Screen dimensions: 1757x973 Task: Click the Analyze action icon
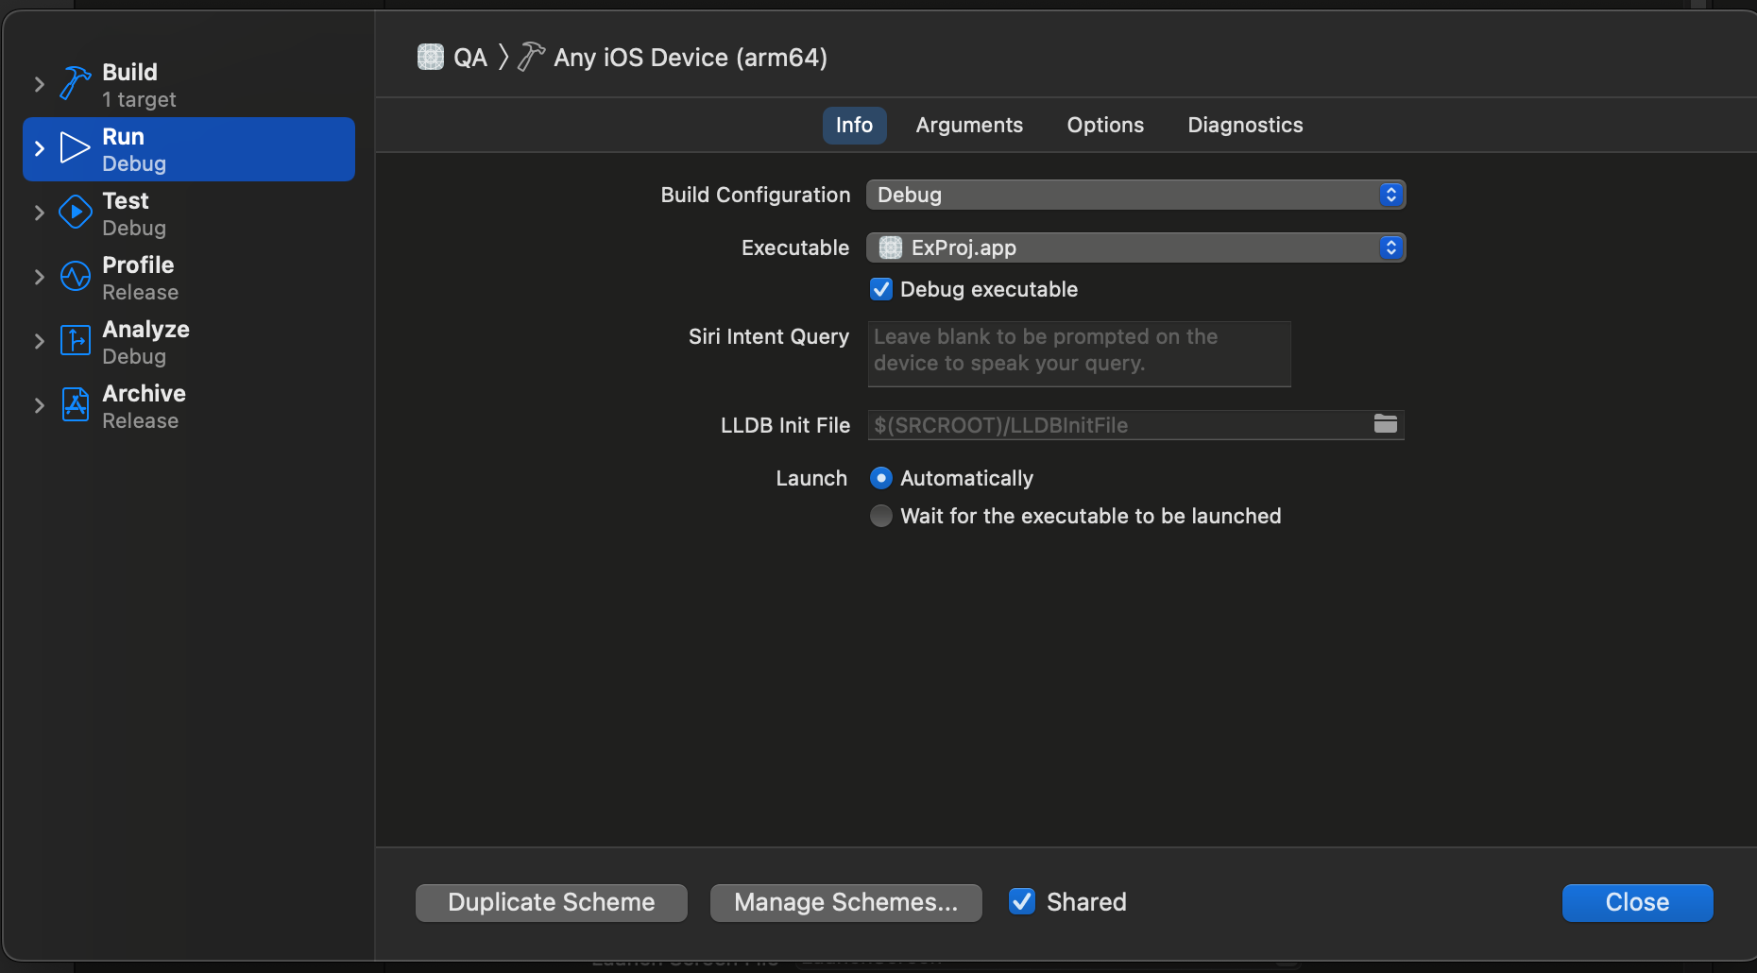tap(76, 340)
